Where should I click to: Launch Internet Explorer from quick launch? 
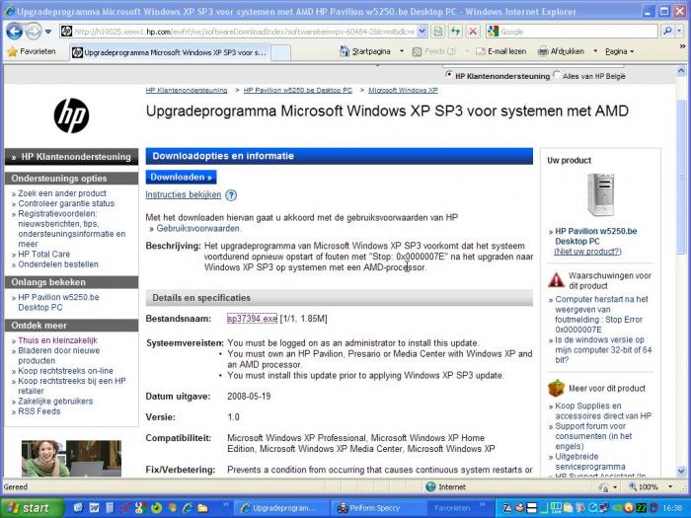188,508
